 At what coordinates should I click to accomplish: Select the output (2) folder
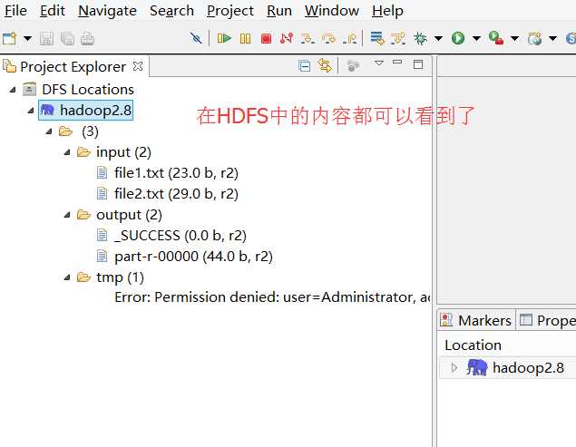[x=129, y=215]
